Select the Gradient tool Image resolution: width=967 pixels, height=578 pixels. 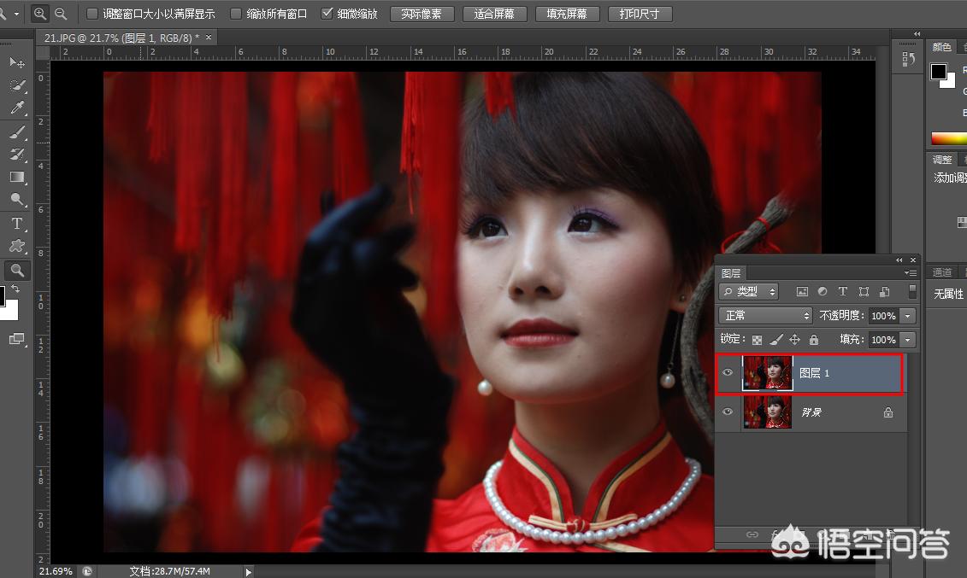click(x=17, y=177)
